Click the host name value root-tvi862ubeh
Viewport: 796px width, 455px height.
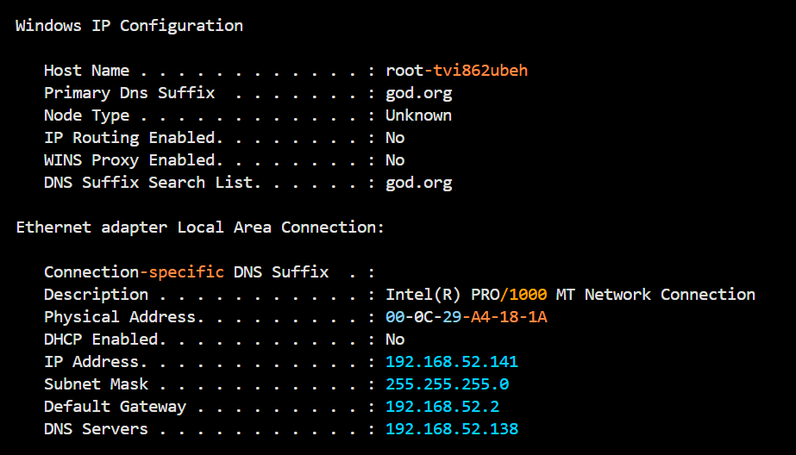tap(456, 71)
